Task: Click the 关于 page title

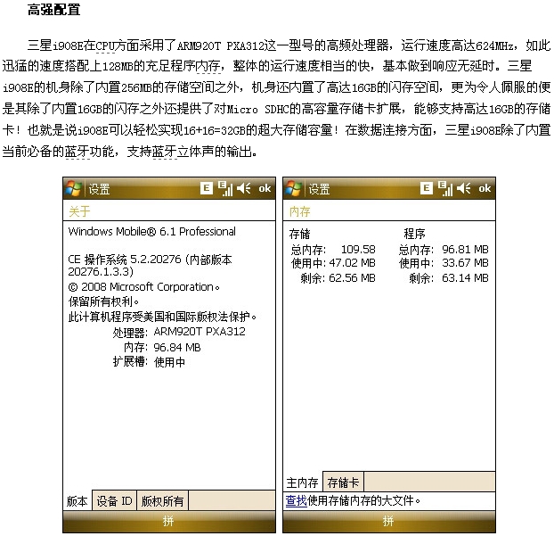Action: [x=79, y=211]
